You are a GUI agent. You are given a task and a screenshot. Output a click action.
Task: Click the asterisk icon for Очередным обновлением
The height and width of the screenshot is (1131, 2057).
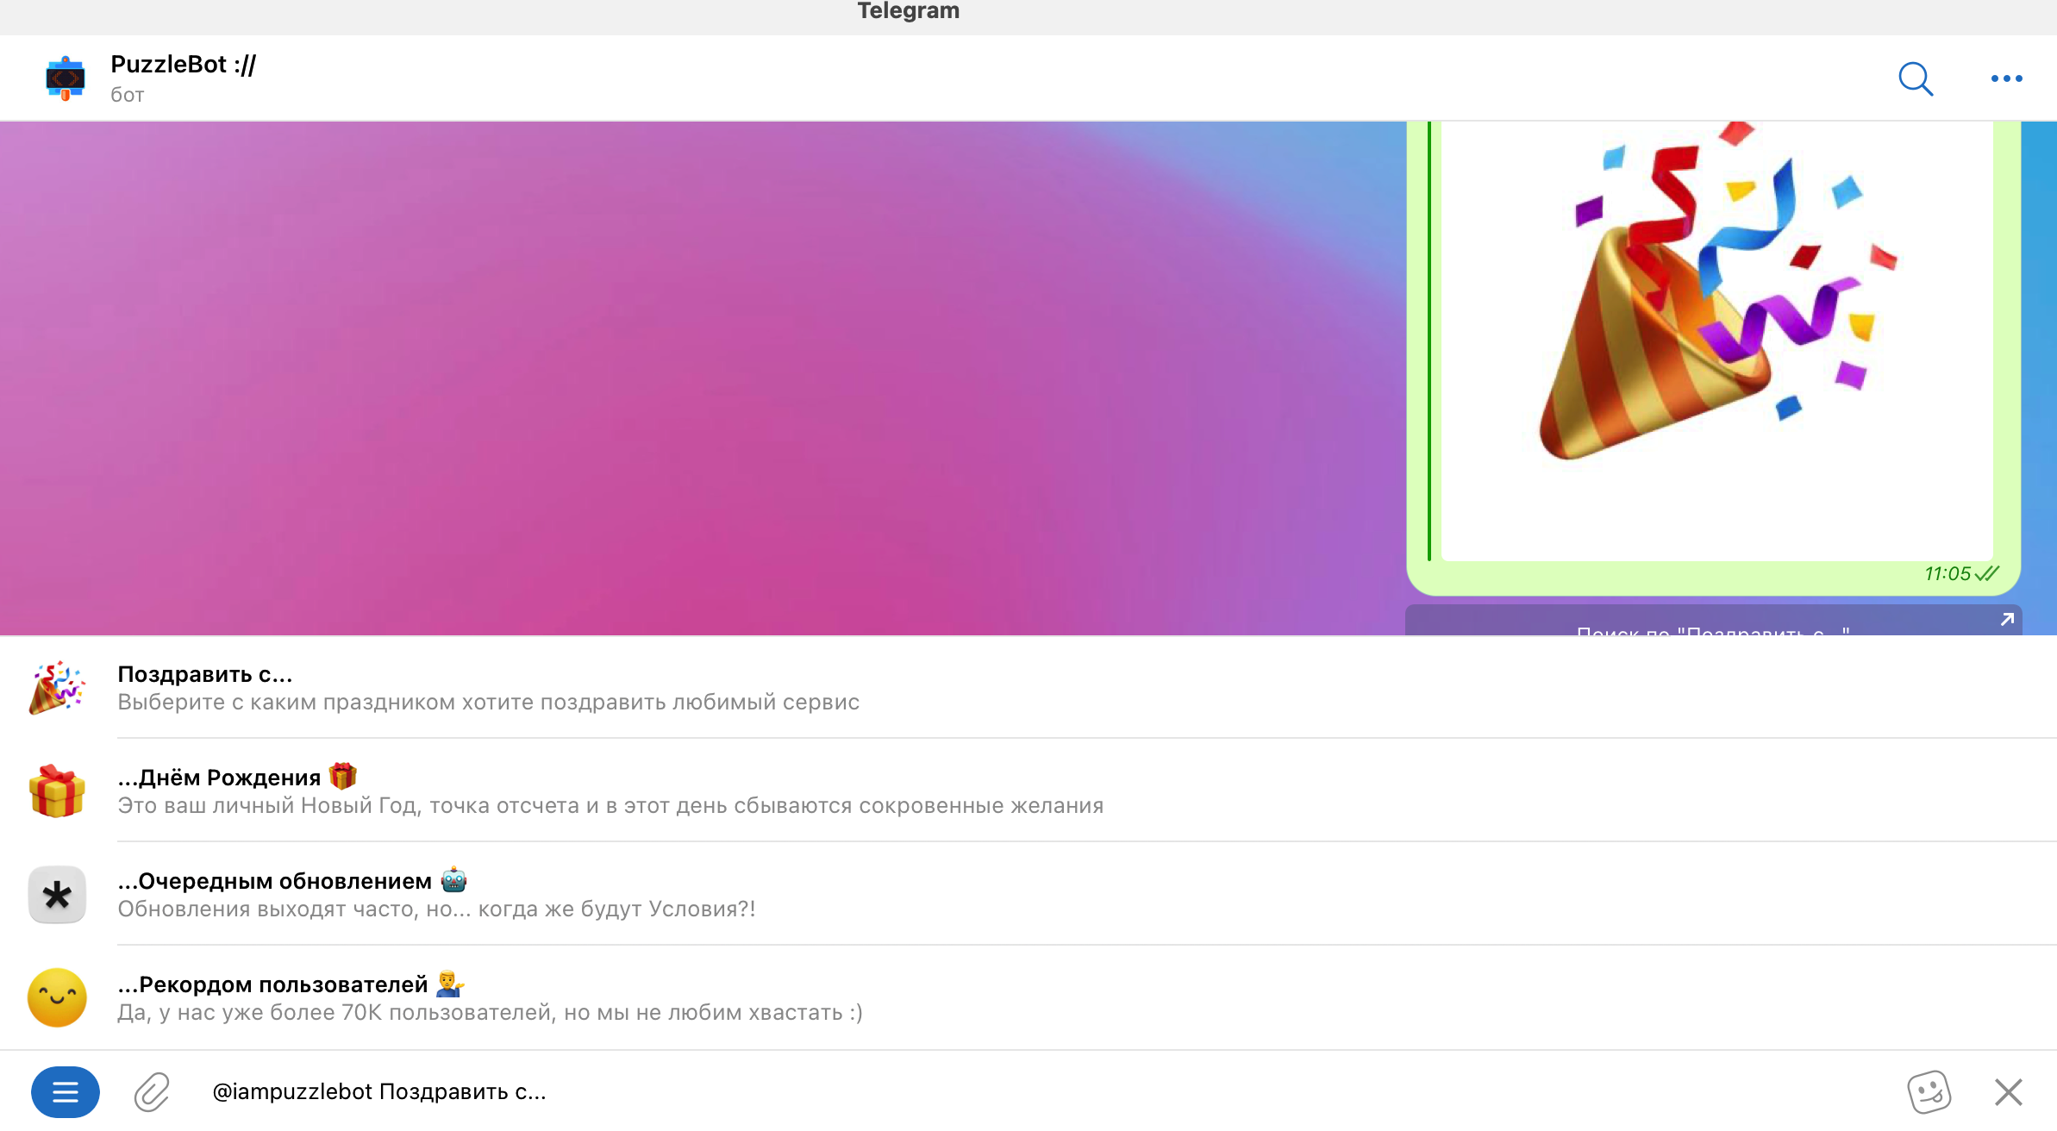coord(57,895)
